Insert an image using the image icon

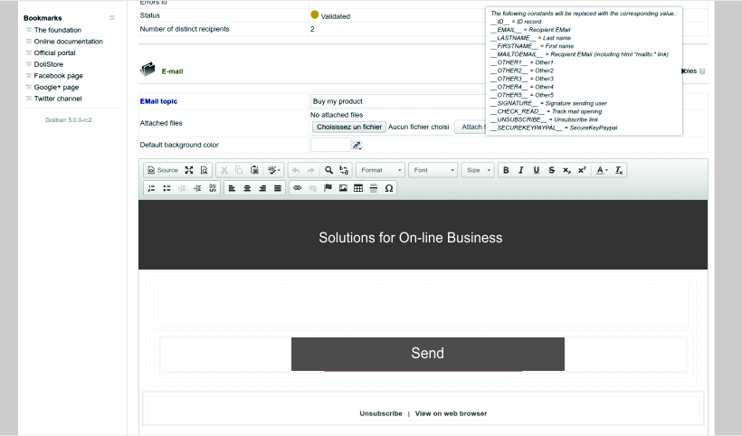pyautogui.click(x=343, y=188)
